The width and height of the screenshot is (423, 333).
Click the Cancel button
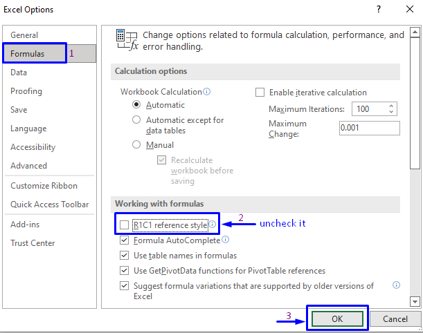pyautogui.click(x=394, y=319)
